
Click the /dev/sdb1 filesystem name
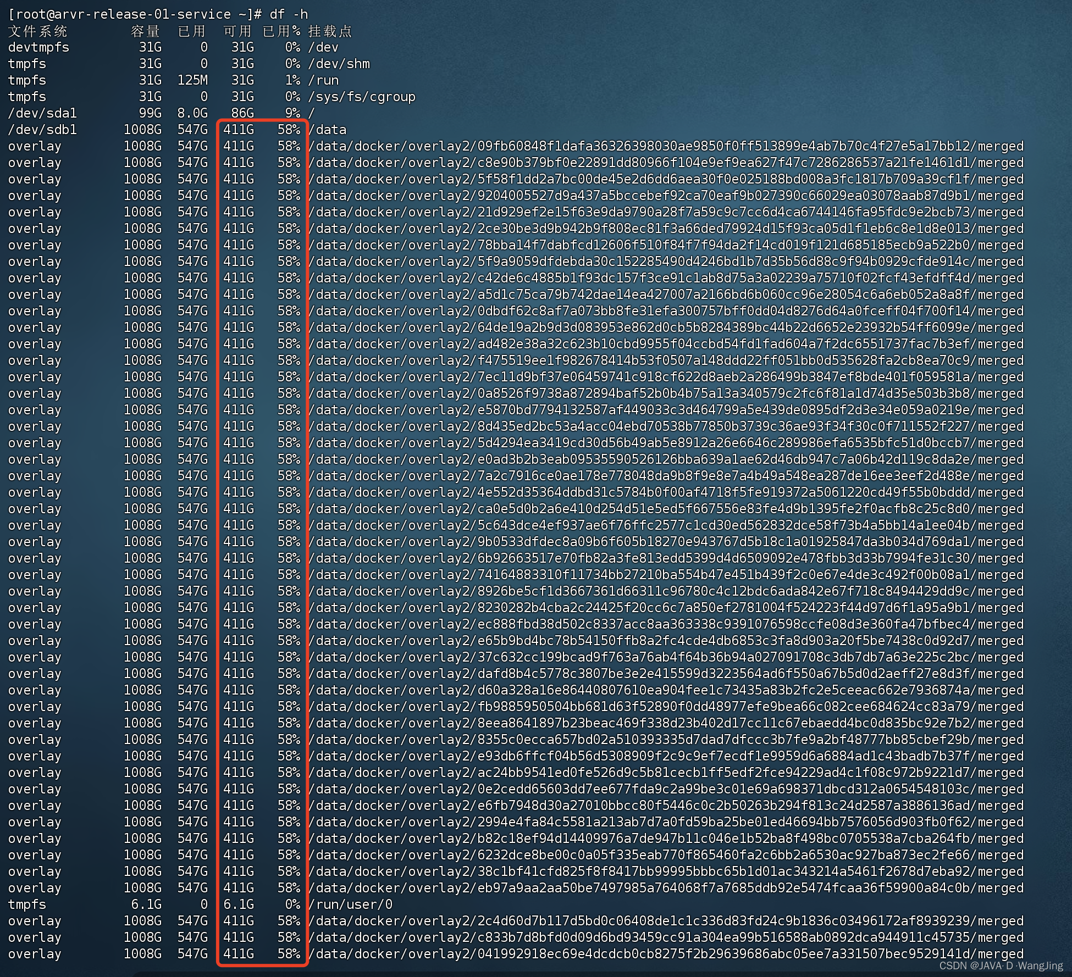(42, 130)
